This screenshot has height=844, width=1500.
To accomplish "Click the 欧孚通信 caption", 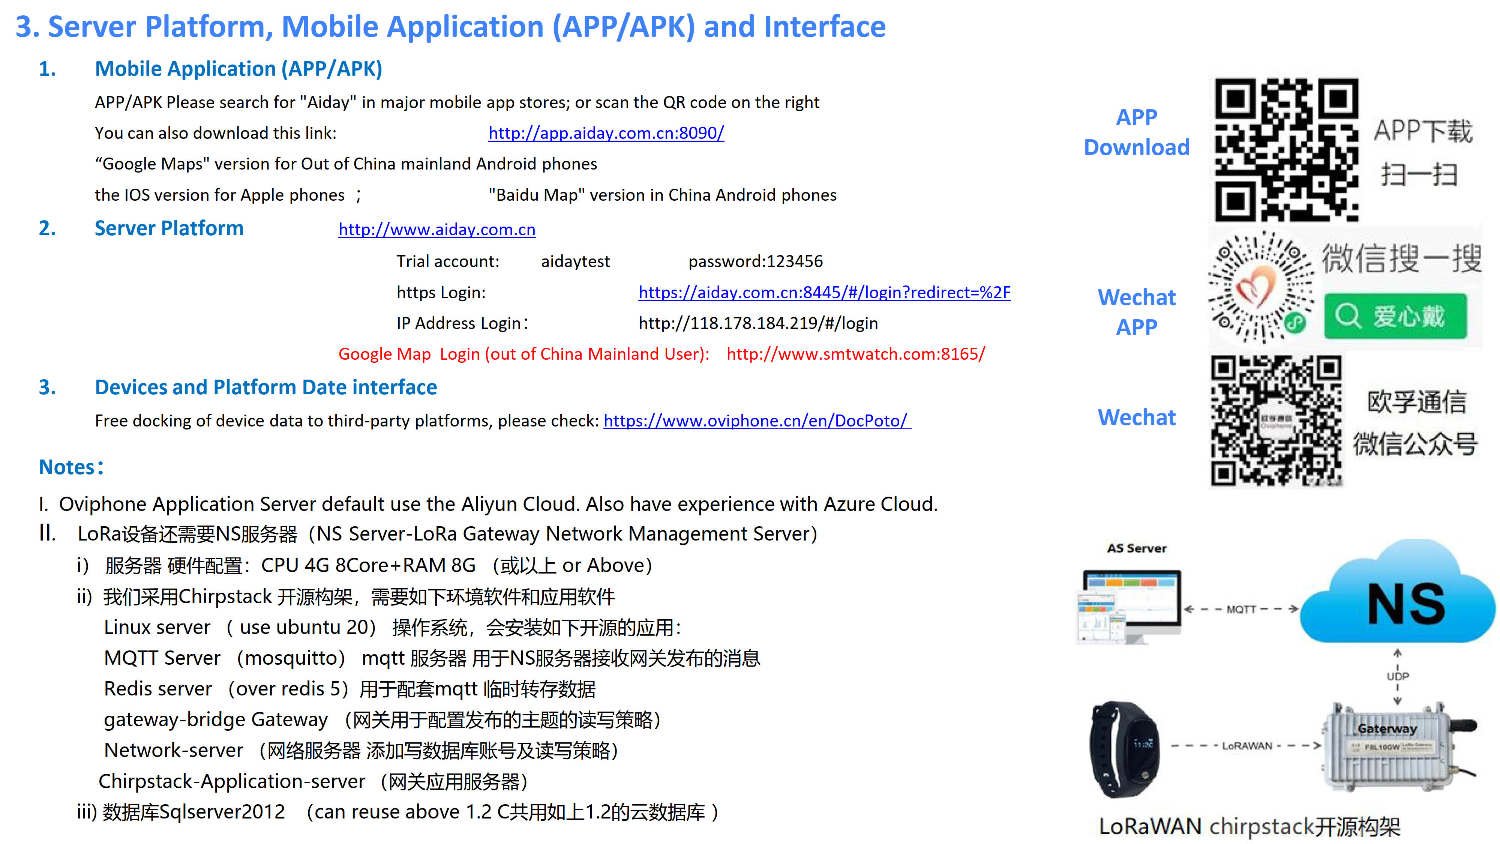I will 1416,402.
